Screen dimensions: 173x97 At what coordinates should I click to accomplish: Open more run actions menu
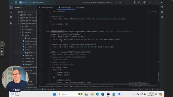124,2
